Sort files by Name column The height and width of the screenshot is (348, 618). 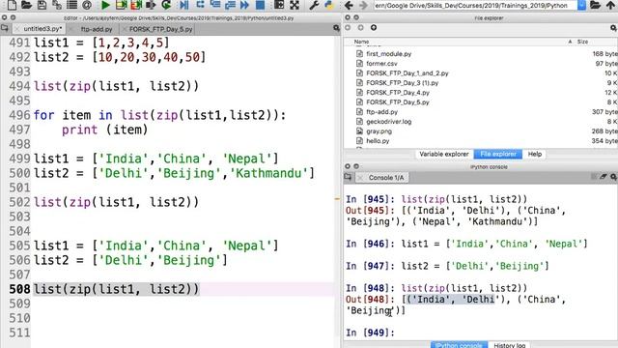pos(361,42)
